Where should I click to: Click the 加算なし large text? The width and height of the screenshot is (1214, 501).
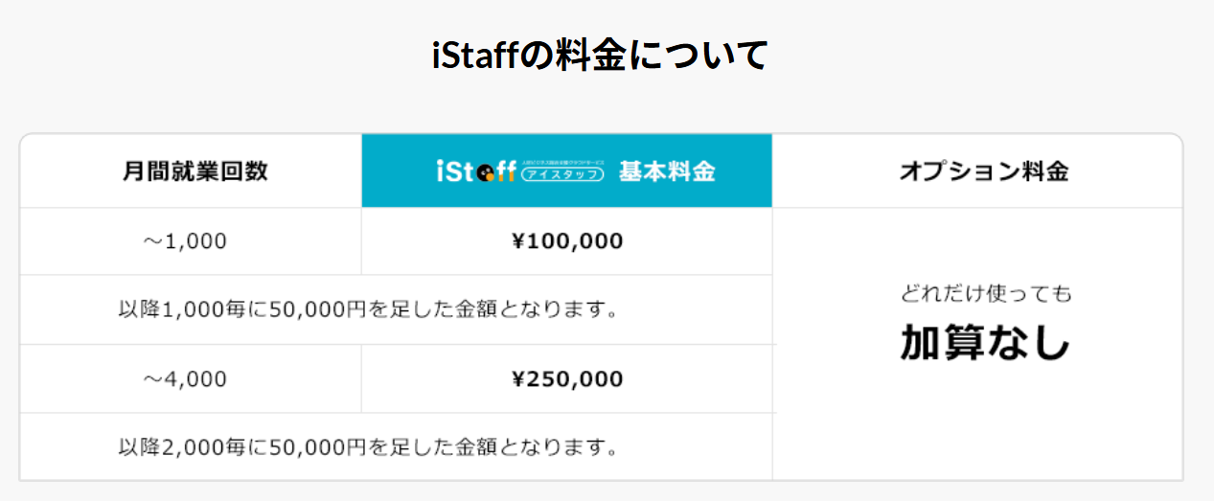click(985, 342)
